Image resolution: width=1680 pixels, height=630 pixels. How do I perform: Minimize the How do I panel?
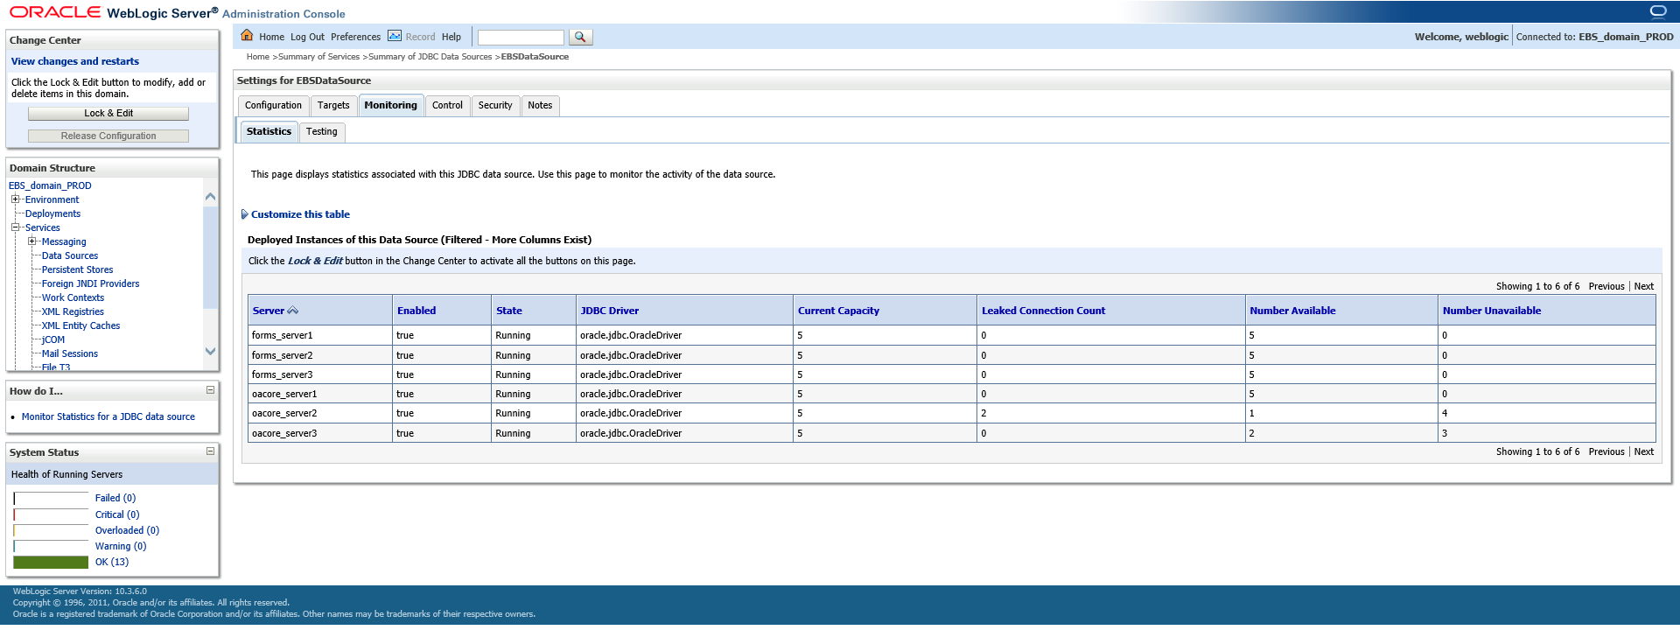point(210,390)
